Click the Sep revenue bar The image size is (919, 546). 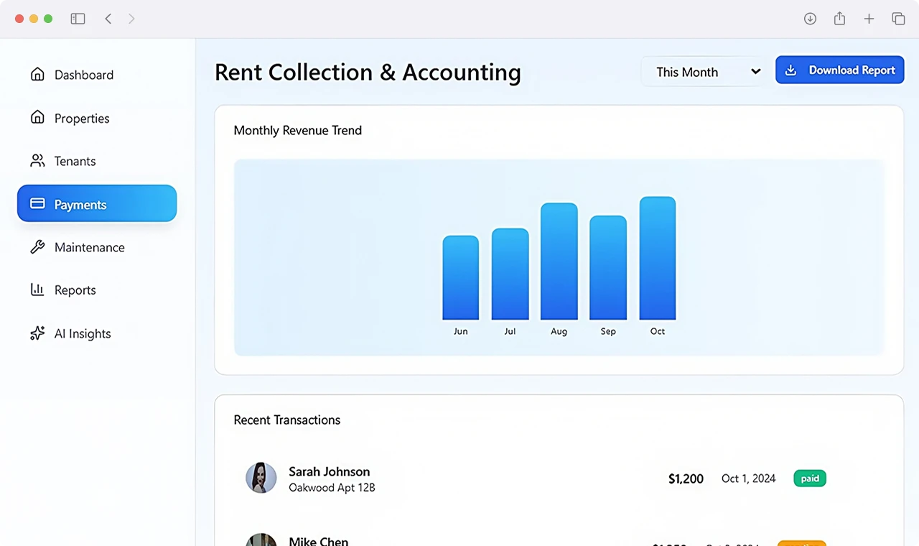point(608,267)
